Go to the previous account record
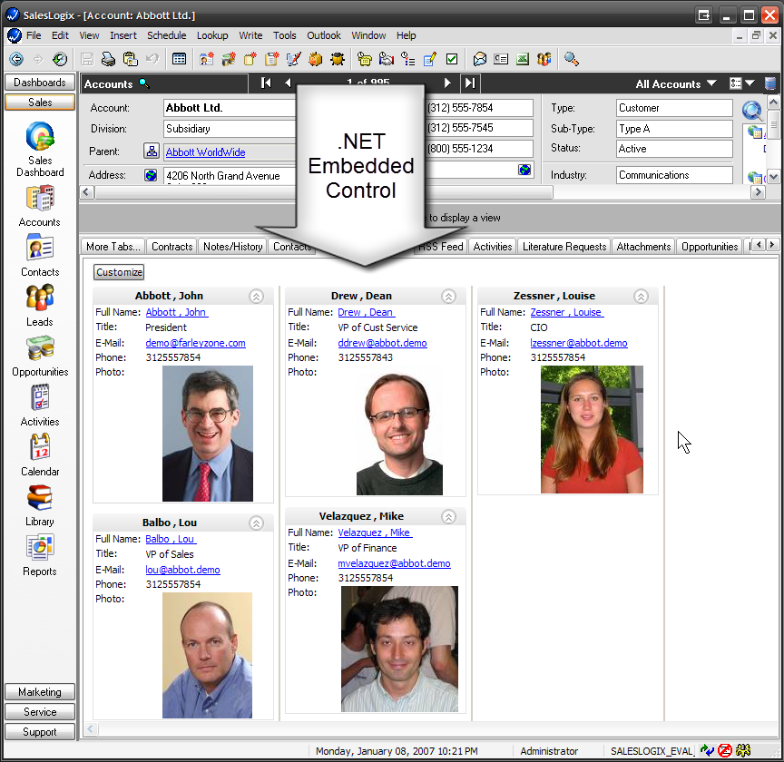This screenshot has height=762, width=784. click(x=288, y=83)
